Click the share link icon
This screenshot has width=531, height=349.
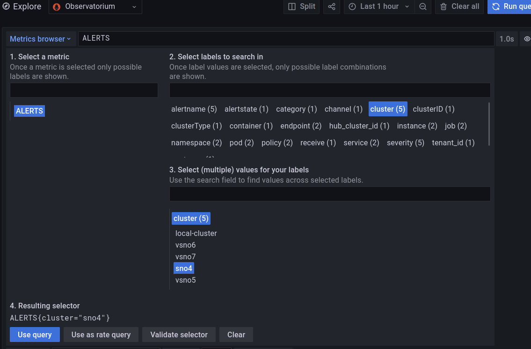(332, 7)
